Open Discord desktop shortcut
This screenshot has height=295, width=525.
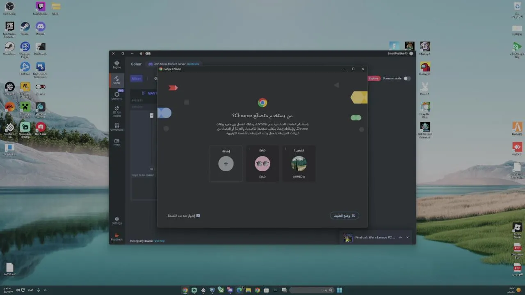(x=40, y=28)
